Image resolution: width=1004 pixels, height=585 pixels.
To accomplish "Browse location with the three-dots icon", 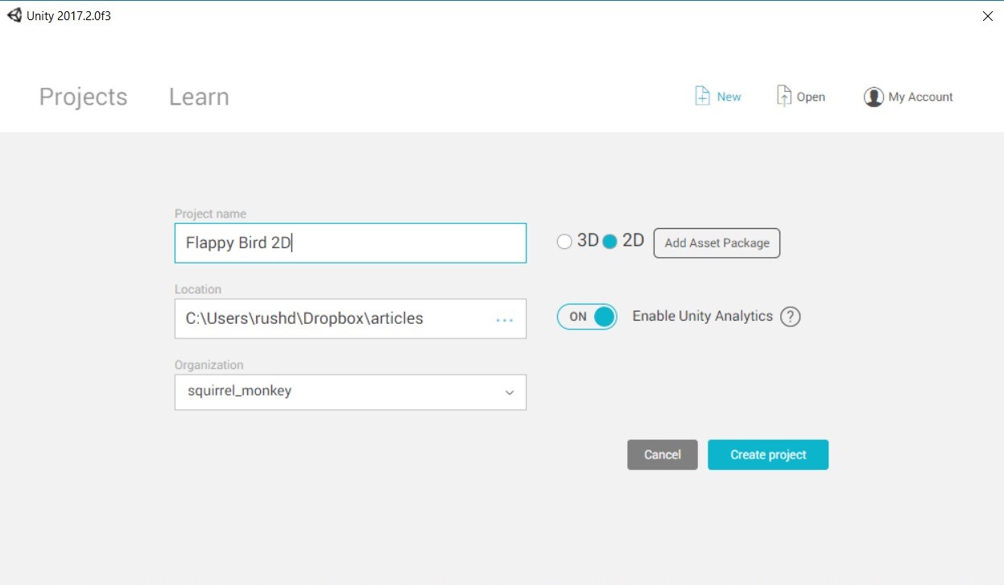I will (505, 320).
